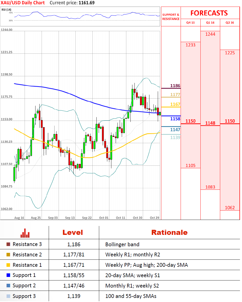Click the level cell 1,147/46

click(74, 286)
